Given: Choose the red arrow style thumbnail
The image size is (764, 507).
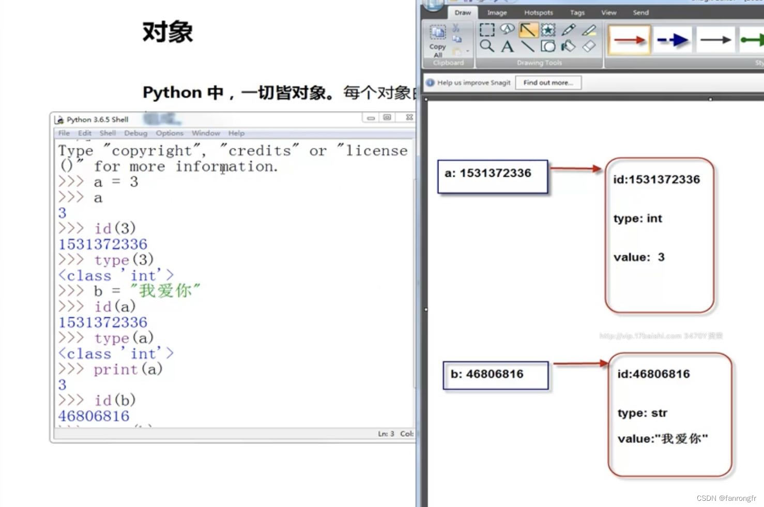Looking at the screenshot, I should click(x=629, y=40).
